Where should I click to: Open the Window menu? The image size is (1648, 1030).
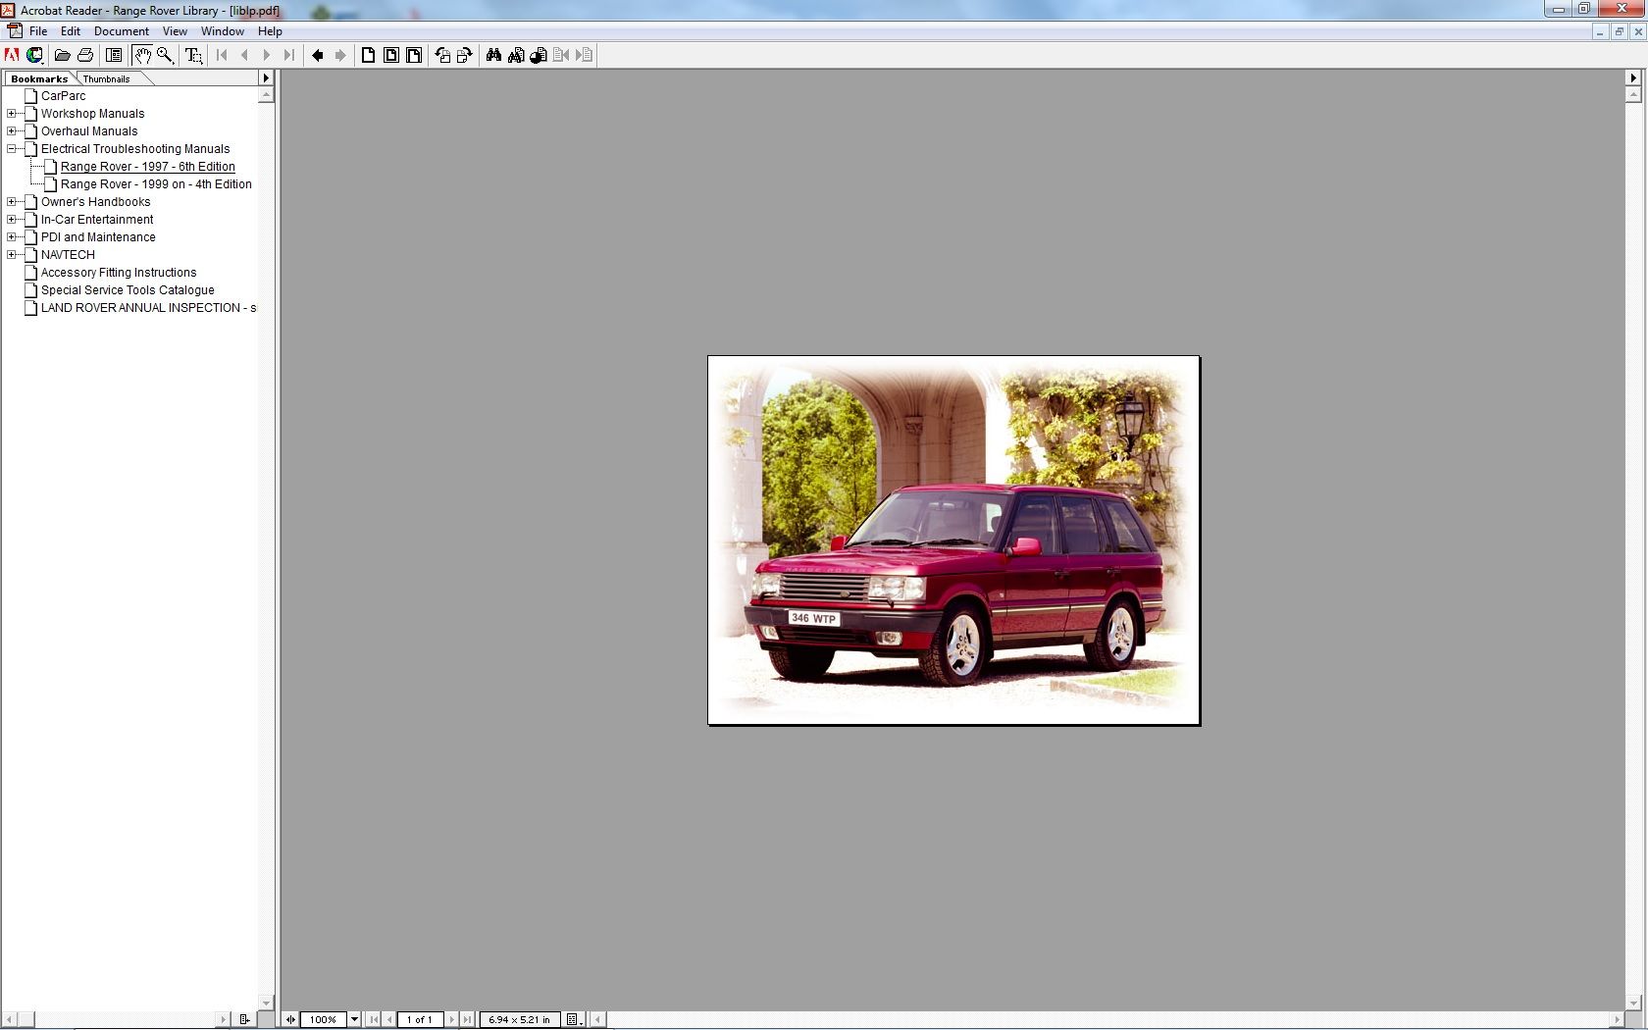tap(223, 31)
